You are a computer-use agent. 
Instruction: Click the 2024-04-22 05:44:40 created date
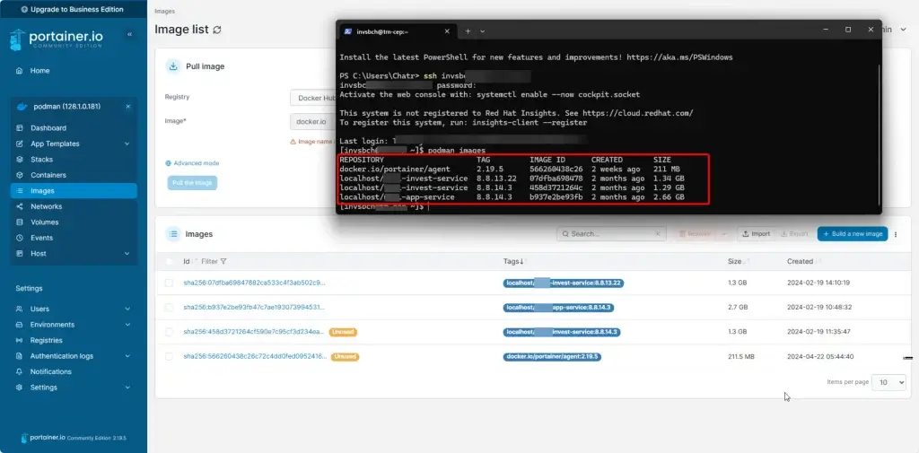click(x=820, y=356)
